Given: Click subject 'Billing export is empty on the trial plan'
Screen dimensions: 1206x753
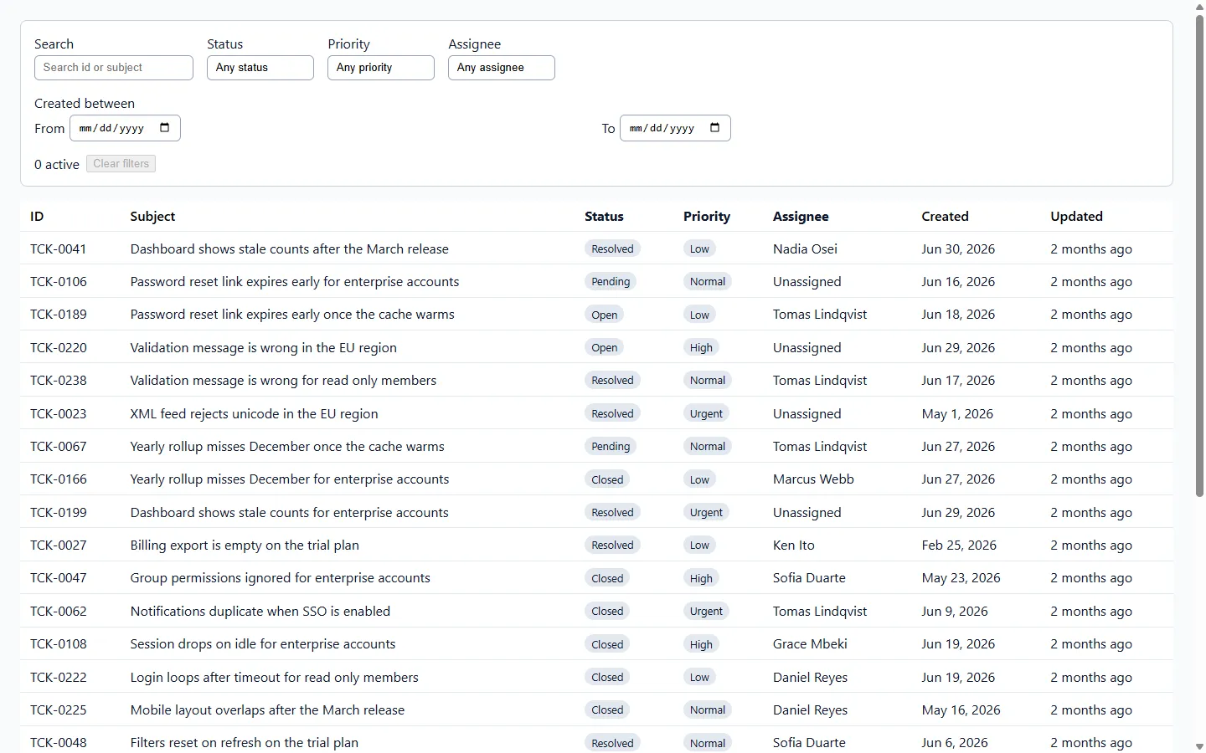Looking at the screenshot, I should click(x=245, y=545).
